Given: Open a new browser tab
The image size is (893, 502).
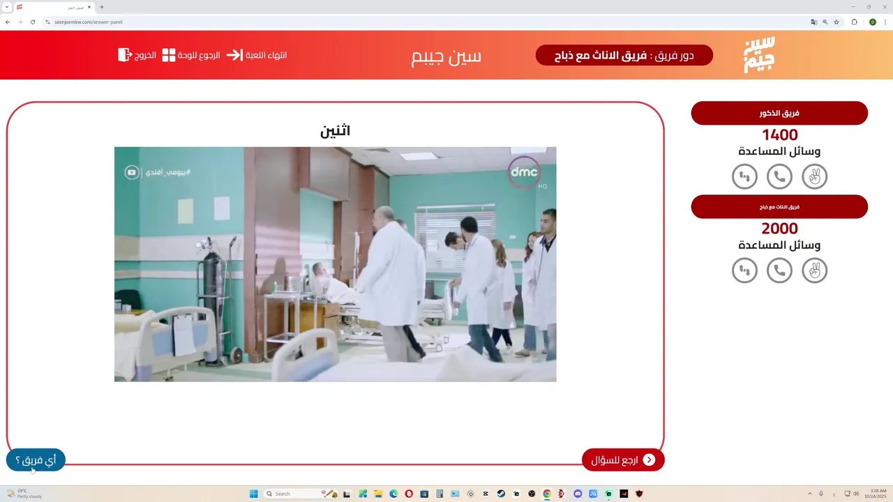Looking at the screenshot, I should pos(102,7).
